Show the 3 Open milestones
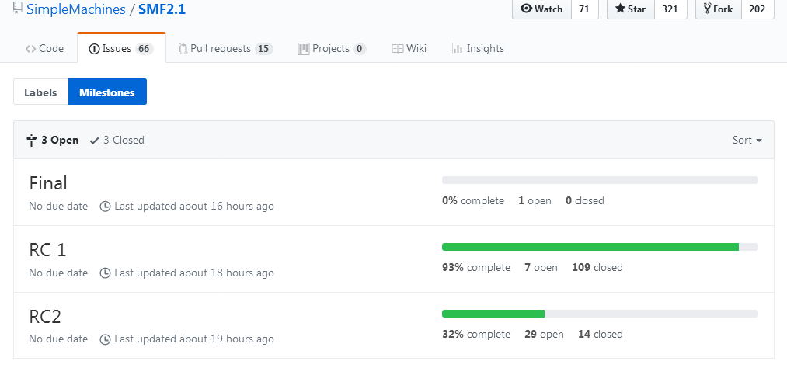This screenshot has width=787, height=382. click(x=53, y=140)
